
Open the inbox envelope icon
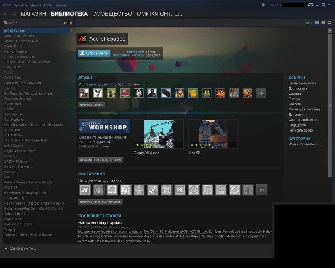pos(263,5)
